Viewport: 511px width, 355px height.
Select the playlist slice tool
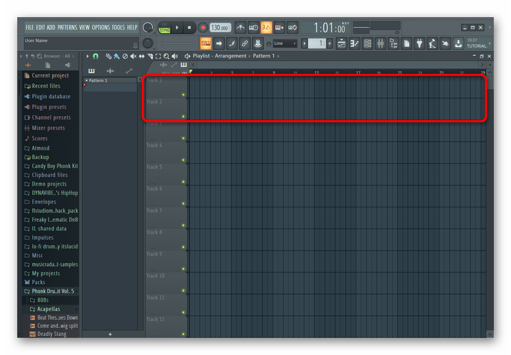coord(150,56)
